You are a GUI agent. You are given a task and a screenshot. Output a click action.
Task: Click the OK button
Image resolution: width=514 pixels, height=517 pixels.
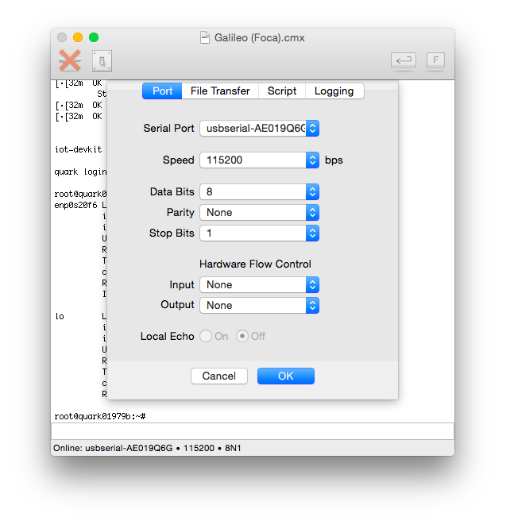point(286,376)
